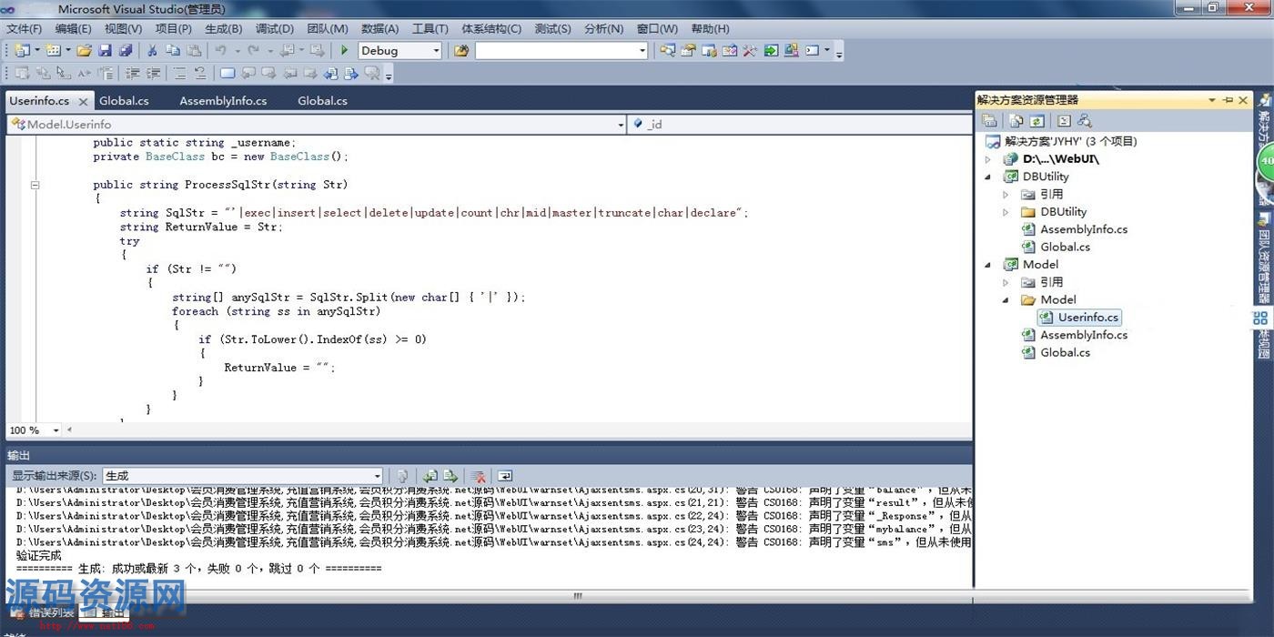The height and width of the screenshot is (637, 1274).
Task: Start debugging with the green play icon
Action: pos(344,50)
